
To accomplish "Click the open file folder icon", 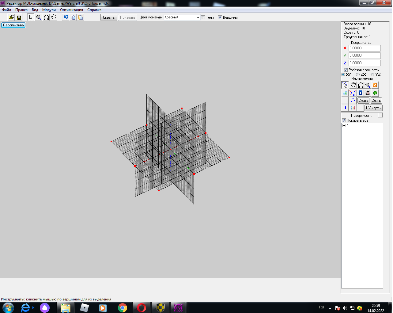I will pos(11,17).
